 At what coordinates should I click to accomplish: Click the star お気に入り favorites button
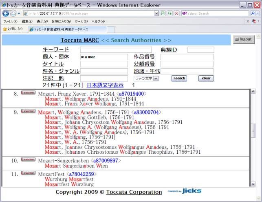(x=13, y=29)
